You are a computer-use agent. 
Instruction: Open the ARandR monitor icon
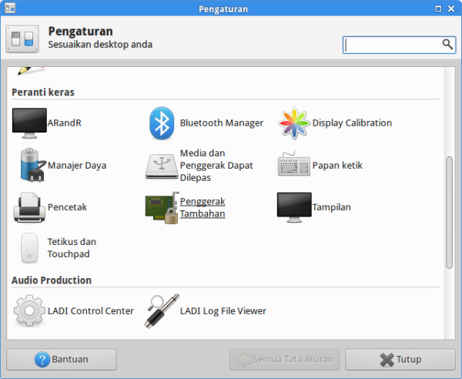click(29, 123)
